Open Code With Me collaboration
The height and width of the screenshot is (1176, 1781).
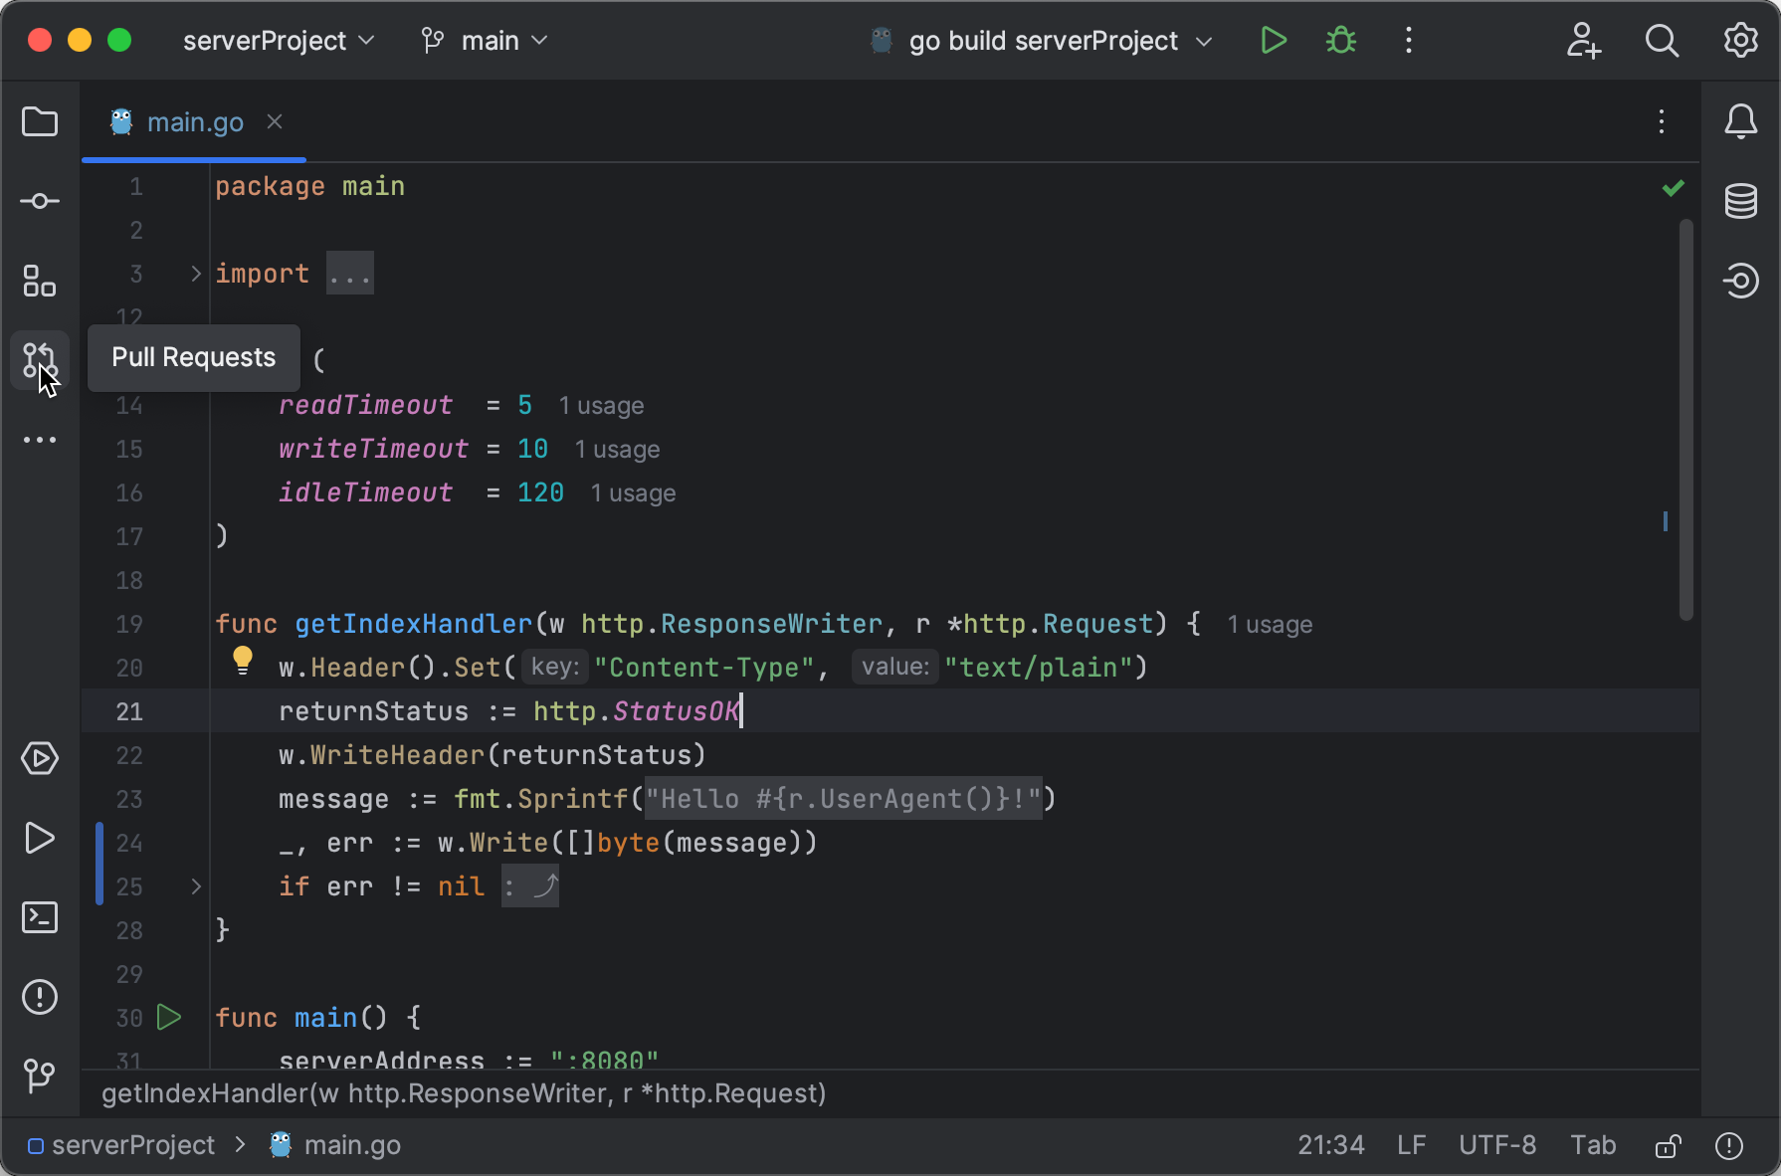pyautogui.click(x=1583, y=40)
